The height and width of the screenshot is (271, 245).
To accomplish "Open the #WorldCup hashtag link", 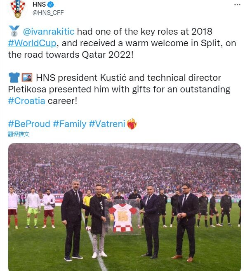I will 32,43.
